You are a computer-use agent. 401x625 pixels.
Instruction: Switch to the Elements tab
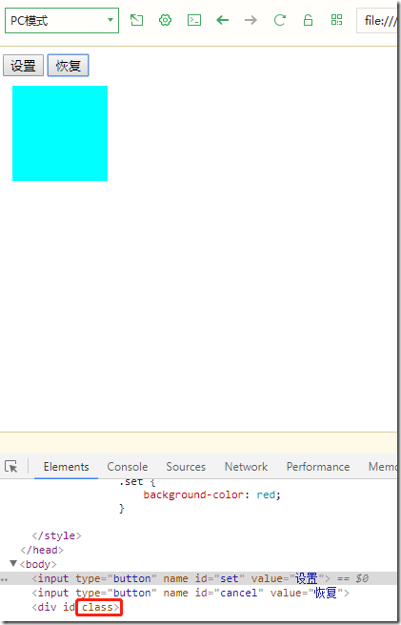(x=66, y=467)
